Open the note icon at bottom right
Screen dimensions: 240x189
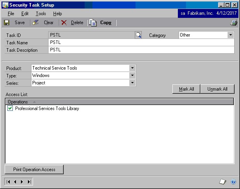(223, 182)
